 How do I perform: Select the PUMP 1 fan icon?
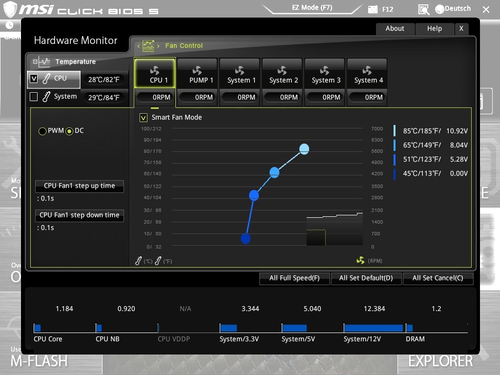pyautogui.click(x=197, y=70)
